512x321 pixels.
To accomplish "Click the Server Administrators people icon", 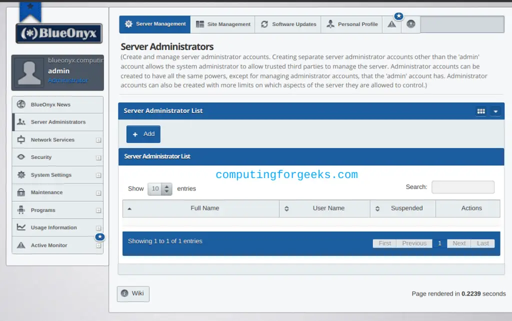I will pyautogui.click(x=21, y=122).
